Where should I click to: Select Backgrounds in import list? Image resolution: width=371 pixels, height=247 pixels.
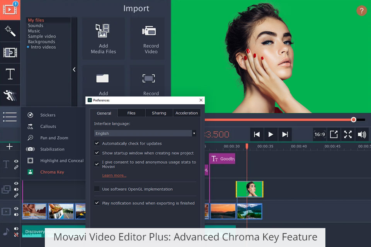[41, 42]
